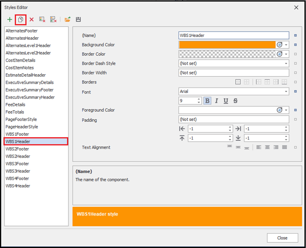Screen dimensions: 306x248
Task: Click the property marker next to Padding
Action: [x=295, y=119]
